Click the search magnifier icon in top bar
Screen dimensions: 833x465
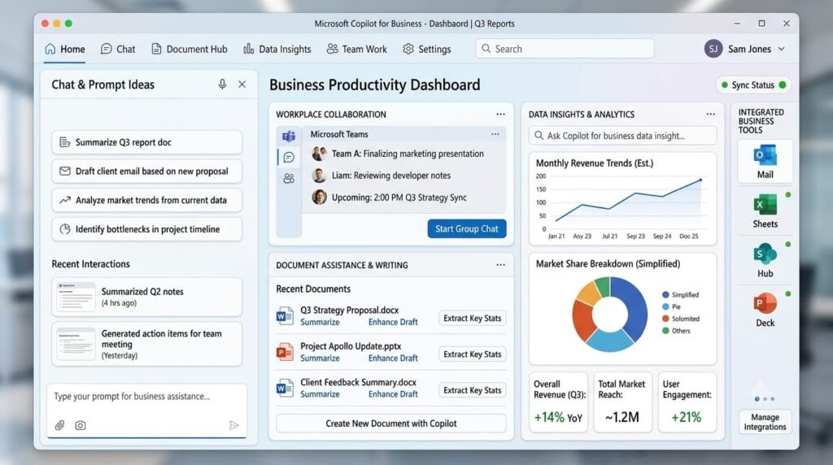coord(486,49)
